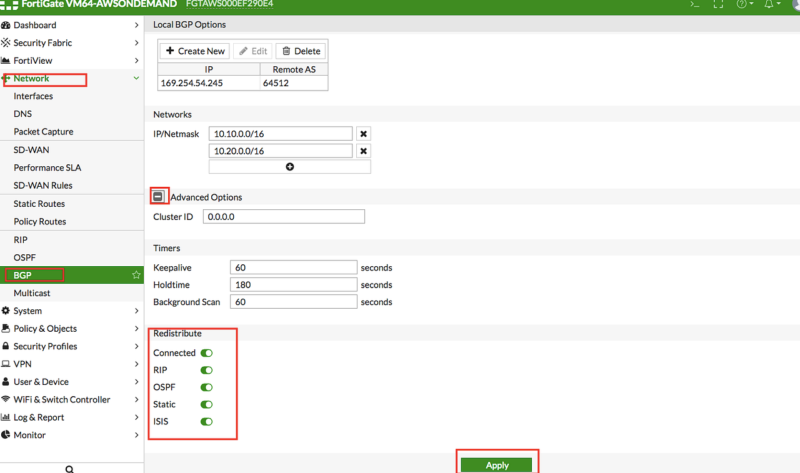
Task: Click the Delete neighbor button
Action: click(x=301, y=51)
